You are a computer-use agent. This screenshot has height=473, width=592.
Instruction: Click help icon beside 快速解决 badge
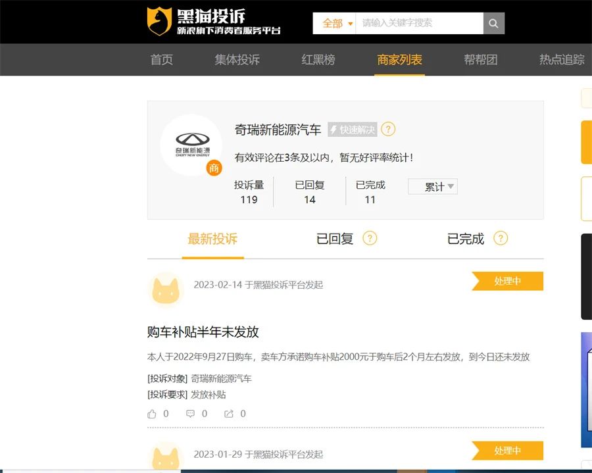tap(388, 129)
